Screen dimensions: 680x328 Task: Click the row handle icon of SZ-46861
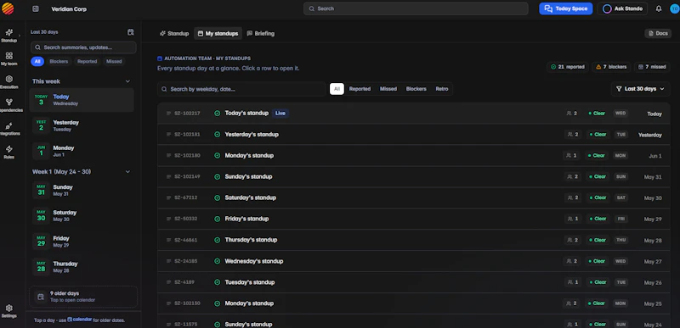click(168, 240)
